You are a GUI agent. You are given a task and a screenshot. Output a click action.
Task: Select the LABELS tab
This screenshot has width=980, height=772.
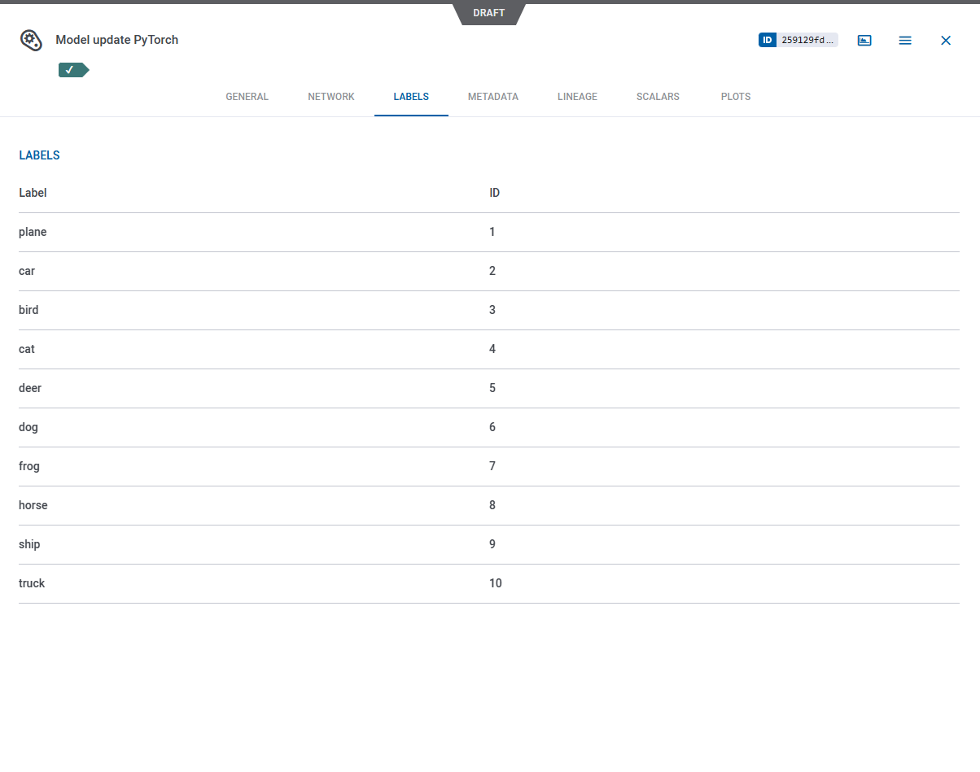pyautogui.click(x=411, y=97)
